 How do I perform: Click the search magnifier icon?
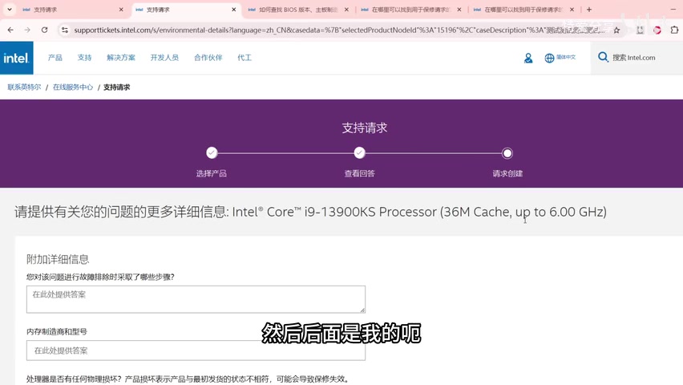(x=603, y=57)
